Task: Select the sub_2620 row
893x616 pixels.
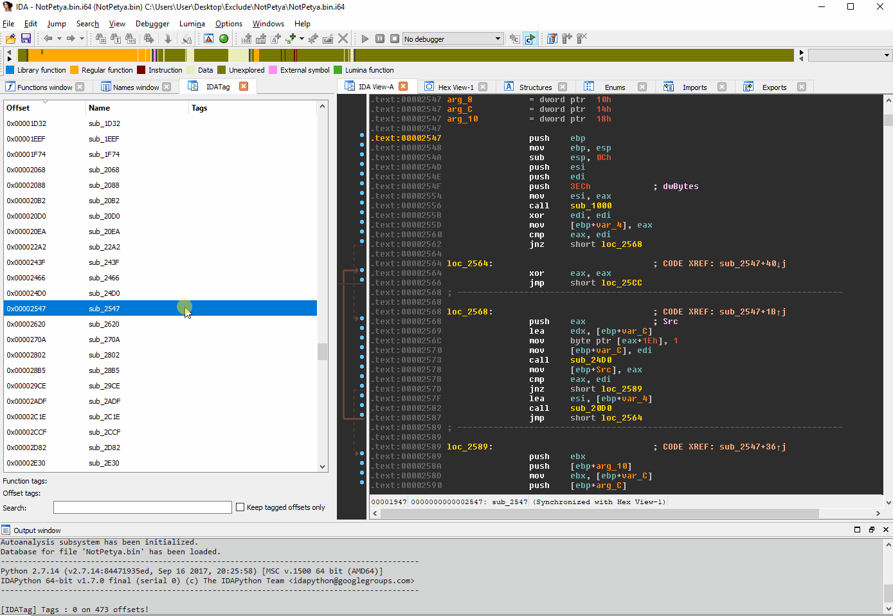Action: (x=160, y=324)
